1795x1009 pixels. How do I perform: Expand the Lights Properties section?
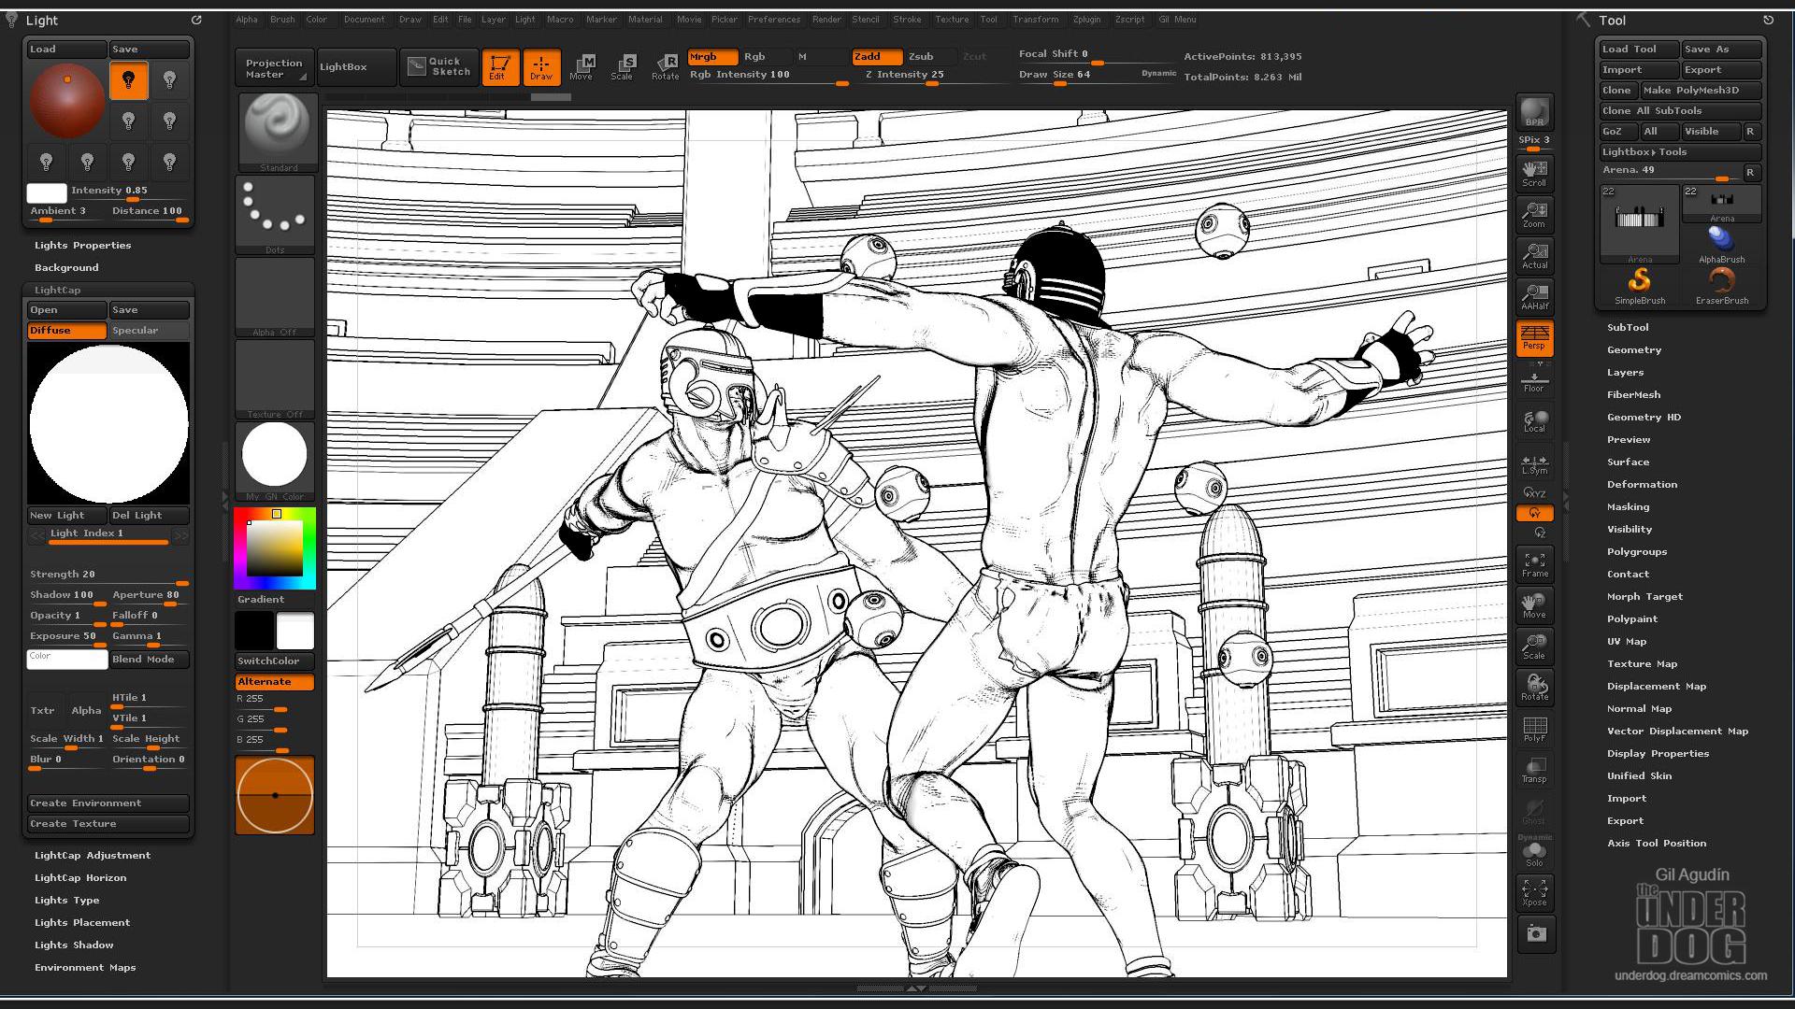[x=82, y=246]
